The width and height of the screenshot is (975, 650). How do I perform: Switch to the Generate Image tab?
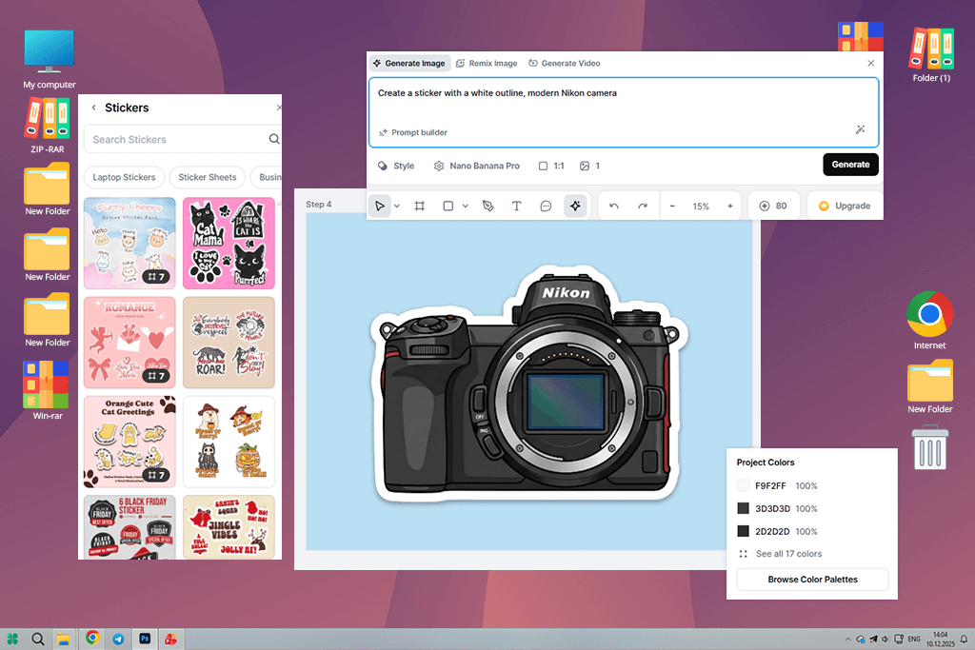pyautogui.click(x=409, y=64)
